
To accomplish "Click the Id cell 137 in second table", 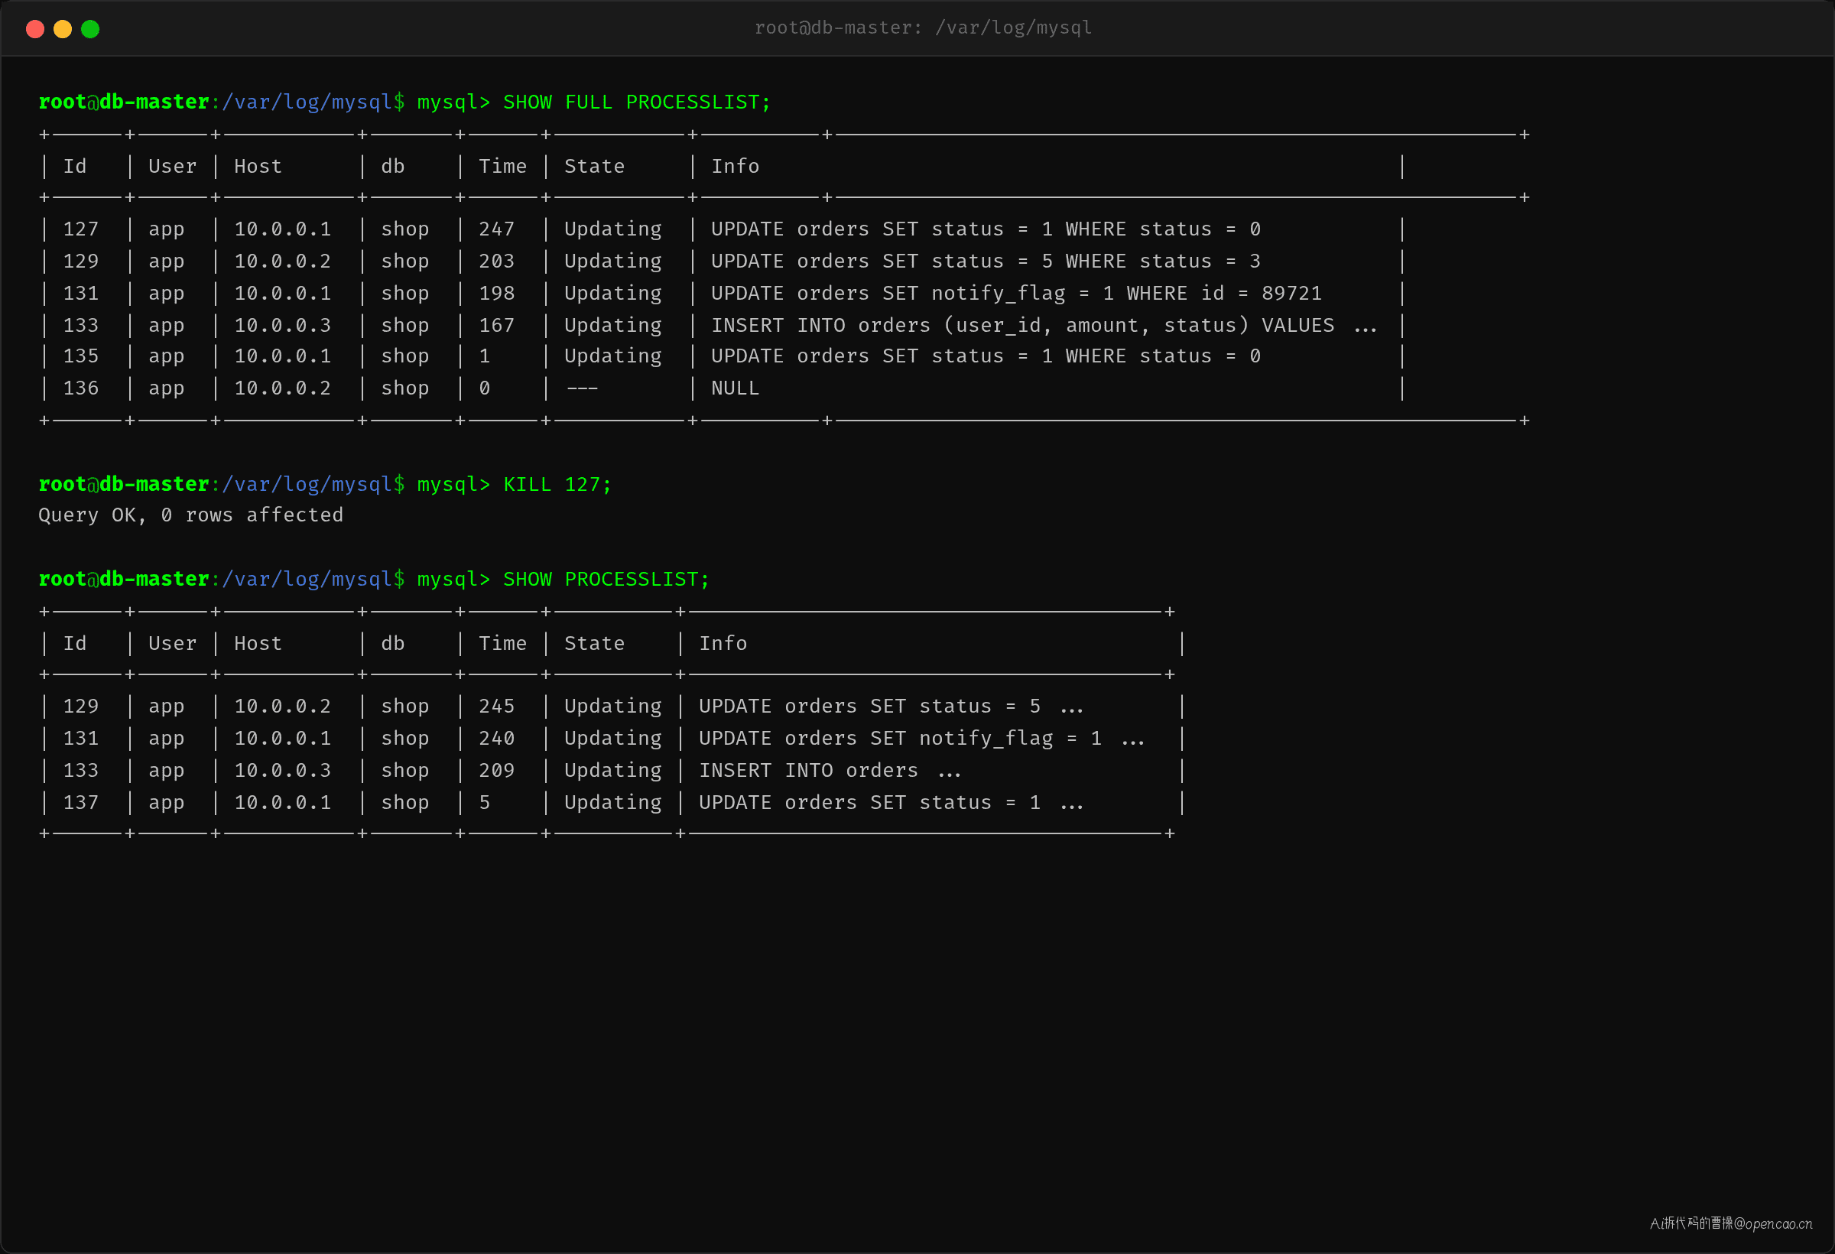I will 80,803.
